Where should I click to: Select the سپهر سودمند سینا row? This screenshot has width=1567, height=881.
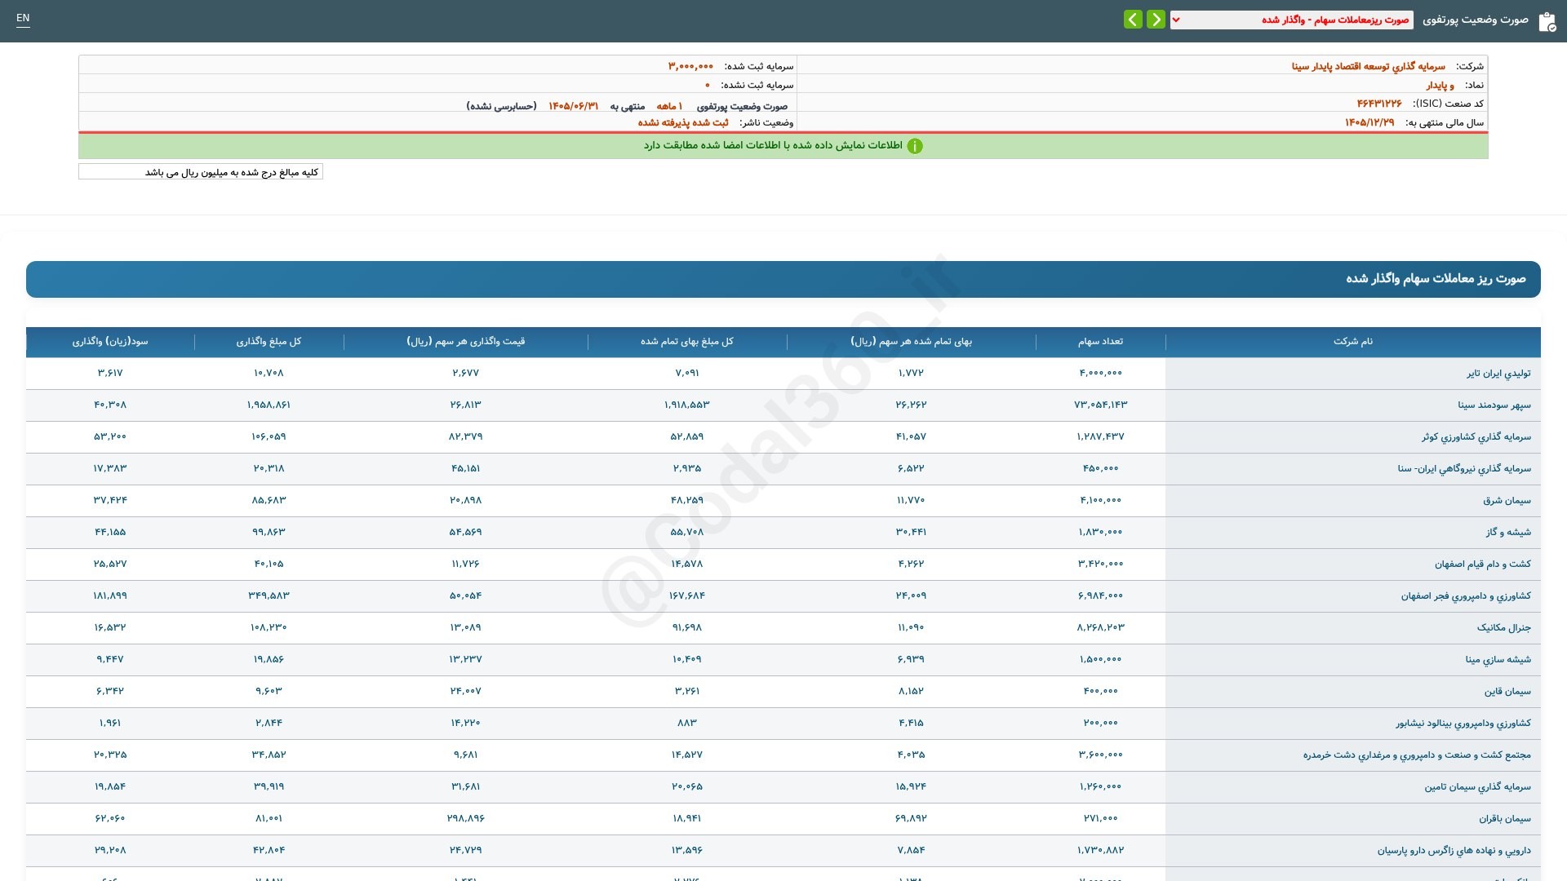coord(783,405)
